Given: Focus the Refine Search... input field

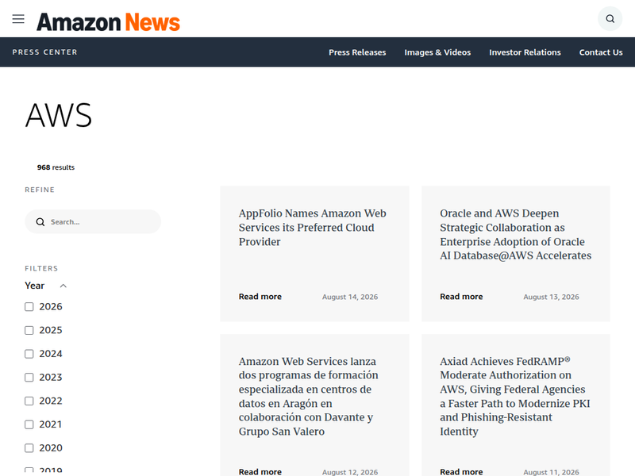Looking at the screenshot, I should [x=93, y=222].
